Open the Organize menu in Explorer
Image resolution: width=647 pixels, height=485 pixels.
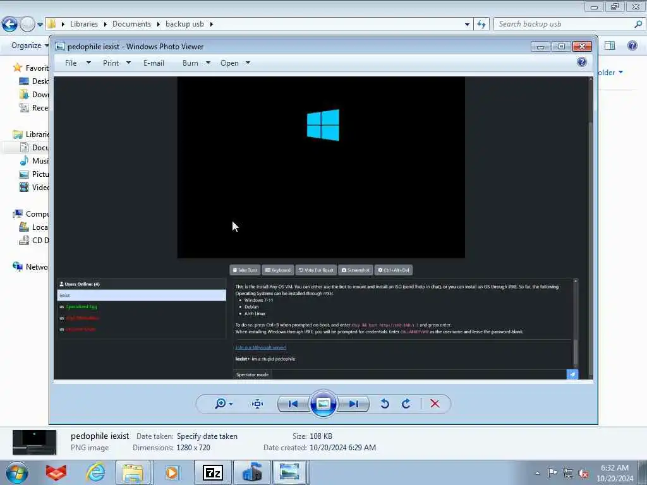[x=29, y=45]
